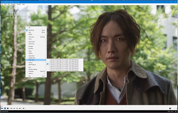Image resolution: width=178 pixels, height=113 pixels.
Task: Open Properties from the context menu
Action: coord(36,71)
